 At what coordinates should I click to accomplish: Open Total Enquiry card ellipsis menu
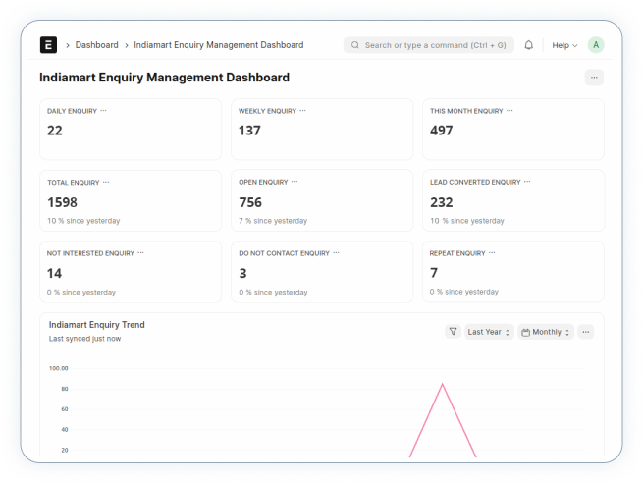[x=106, y=182]
